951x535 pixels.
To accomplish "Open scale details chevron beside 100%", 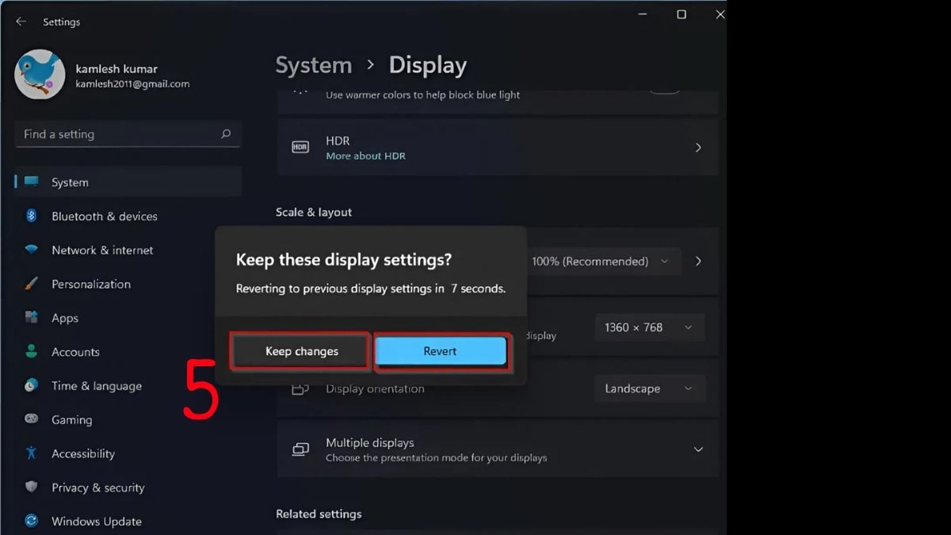I will [698, 261].
